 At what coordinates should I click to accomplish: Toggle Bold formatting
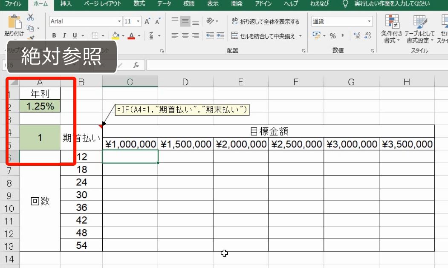coord(54,36)
